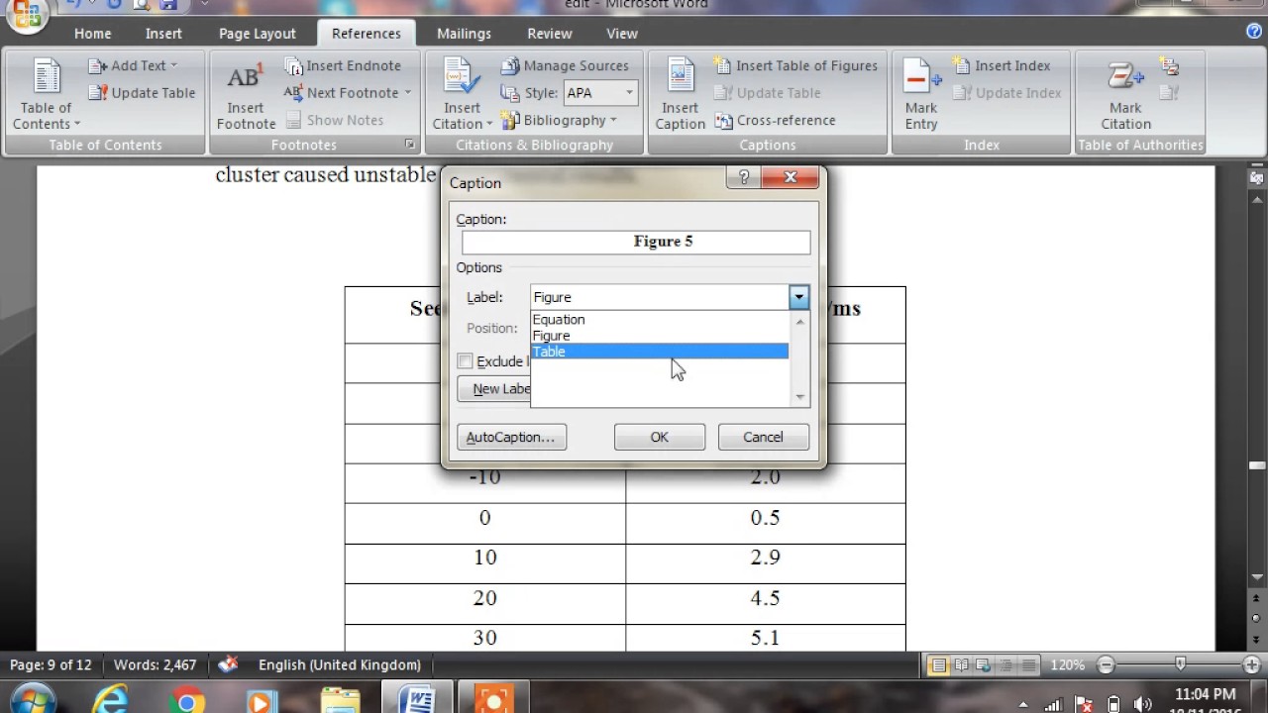Click the zoom slider handle
The width and height of the screenshot is (1268, 713).
click(x=1180, y=665)
